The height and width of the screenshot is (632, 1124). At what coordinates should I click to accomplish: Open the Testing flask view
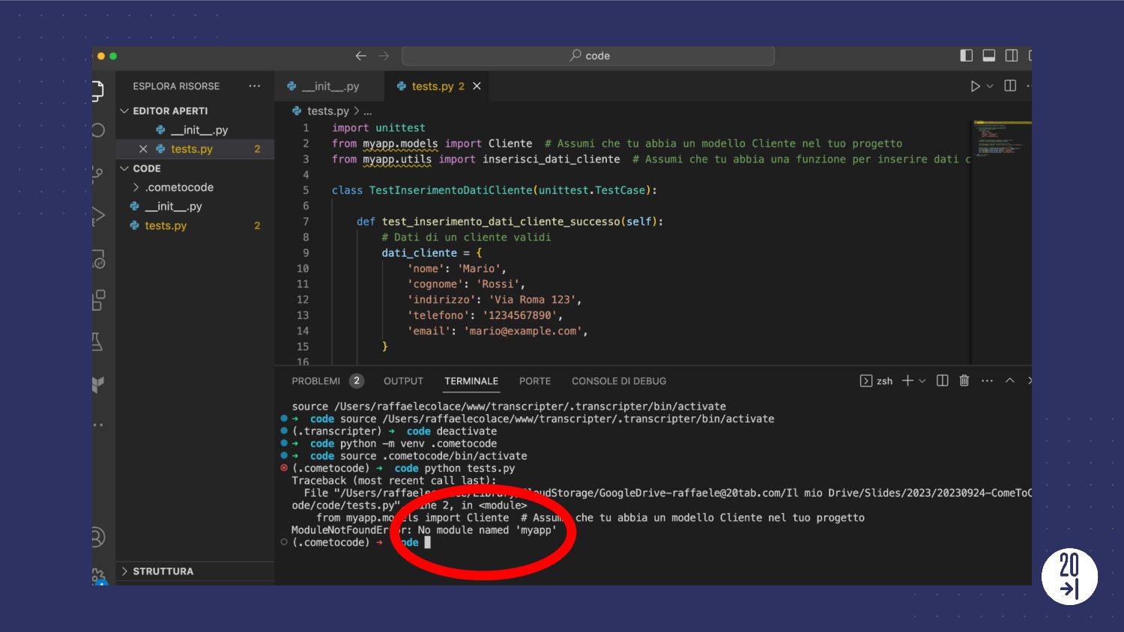tap(97, 342)
